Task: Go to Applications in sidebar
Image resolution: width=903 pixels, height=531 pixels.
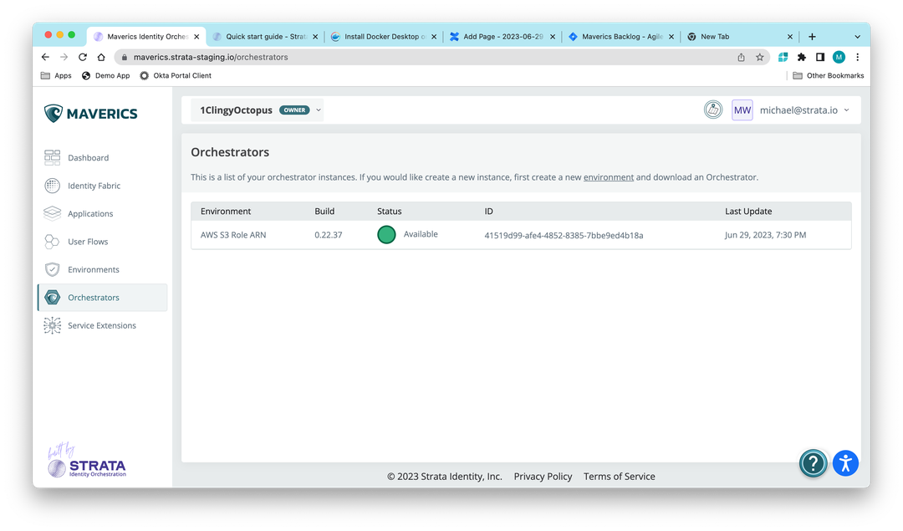Action: coord(103,214)
